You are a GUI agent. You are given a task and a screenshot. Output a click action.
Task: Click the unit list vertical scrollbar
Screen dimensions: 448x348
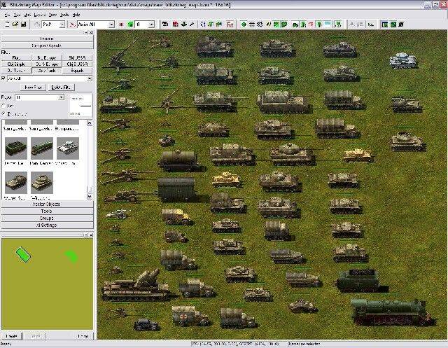89,161
